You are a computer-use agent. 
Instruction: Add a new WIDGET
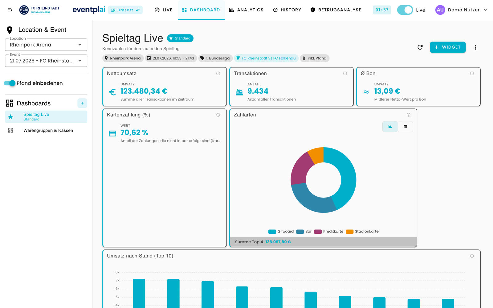[x=448, y=47]
